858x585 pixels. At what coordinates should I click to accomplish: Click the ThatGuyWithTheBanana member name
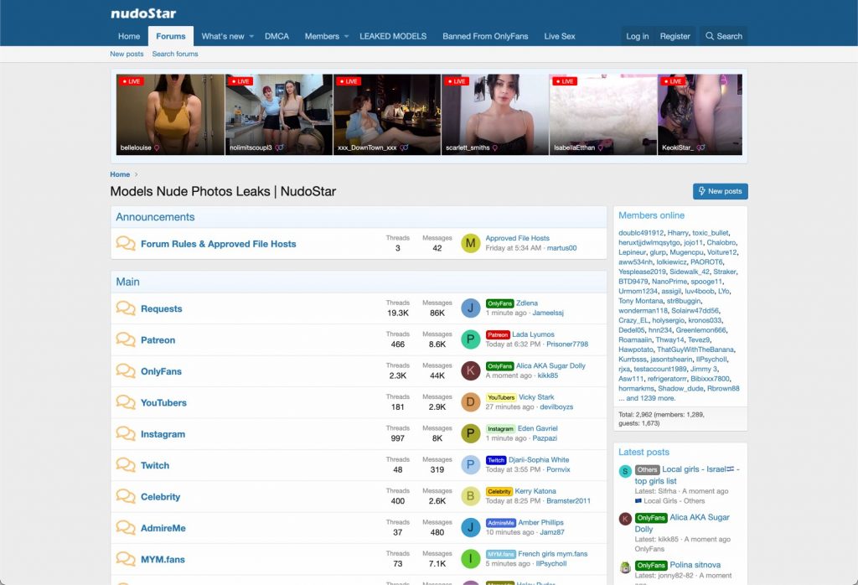coord(695,349)
